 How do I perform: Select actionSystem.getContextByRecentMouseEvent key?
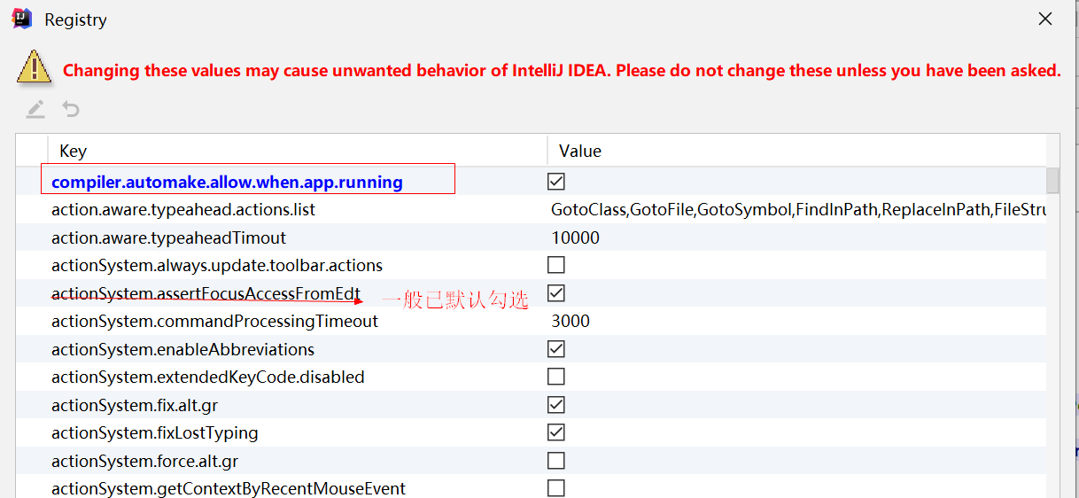[229, 488]
